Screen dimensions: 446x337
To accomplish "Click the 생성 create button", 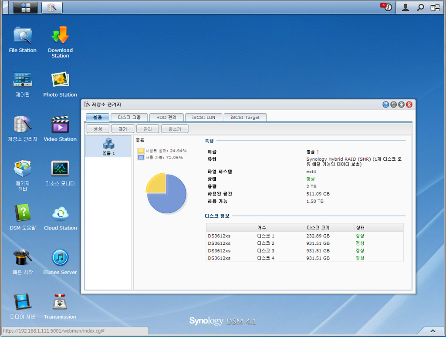I will (x=98, y=129).
